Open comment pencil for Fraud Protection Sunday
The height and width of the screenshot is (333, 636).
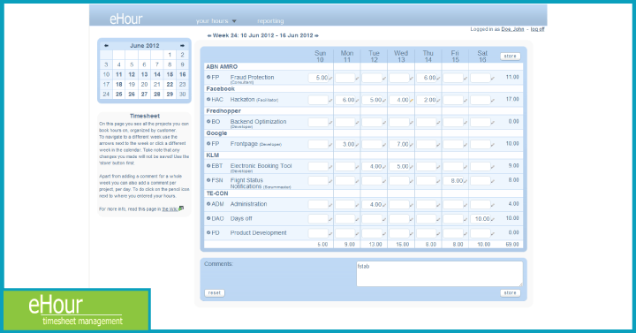(x=330, y=79)
